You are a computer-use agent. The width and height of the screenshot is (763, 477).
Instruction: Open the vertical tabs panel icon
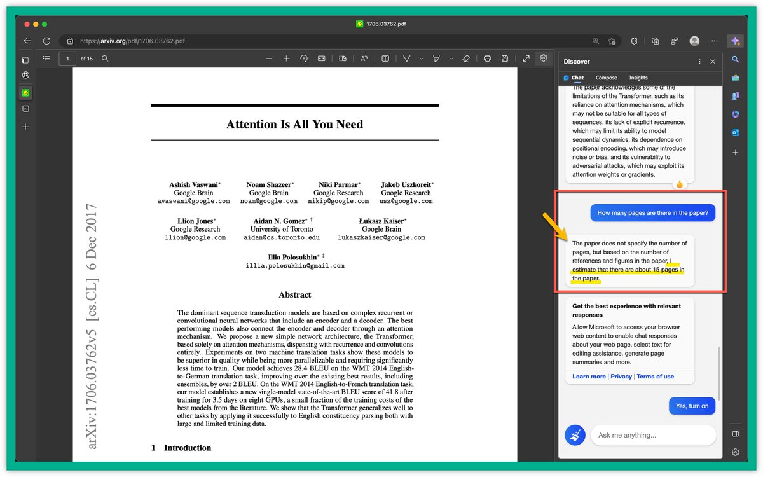(25, 60)
